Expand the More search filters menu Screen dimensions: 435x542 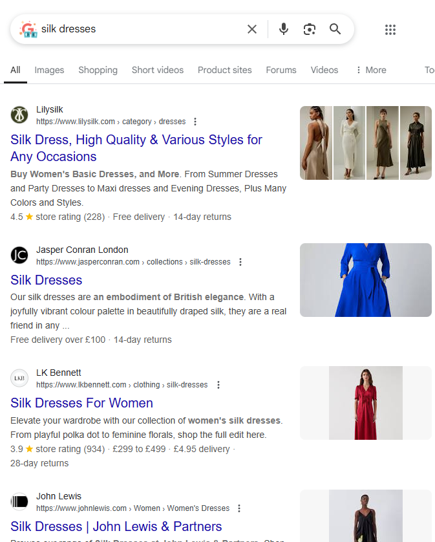371,70
